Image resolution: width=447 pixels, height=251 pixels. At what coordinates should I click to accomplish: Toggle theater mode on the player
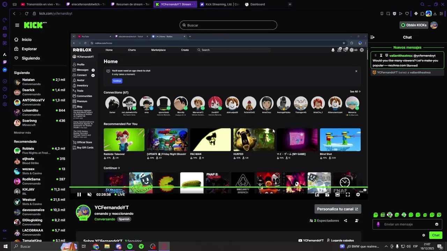point(337,195)
